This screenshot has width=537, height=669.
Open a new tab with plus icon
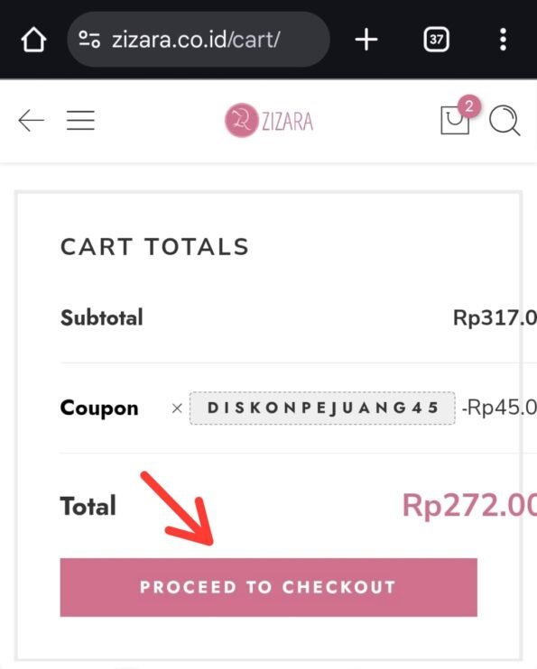366,40
